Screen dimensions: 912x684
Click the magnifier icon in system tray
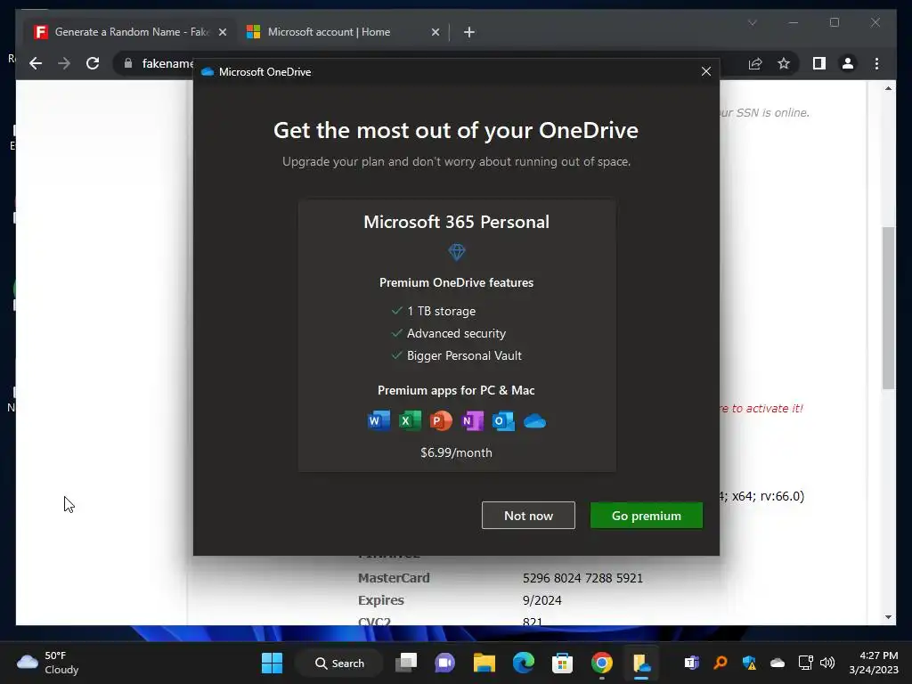pyautogui.click(x=720, y=663)
